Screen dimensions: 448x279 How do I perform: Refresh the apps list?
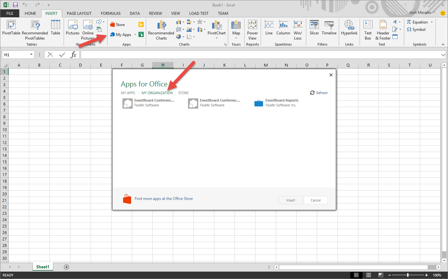tap(319, 93)
